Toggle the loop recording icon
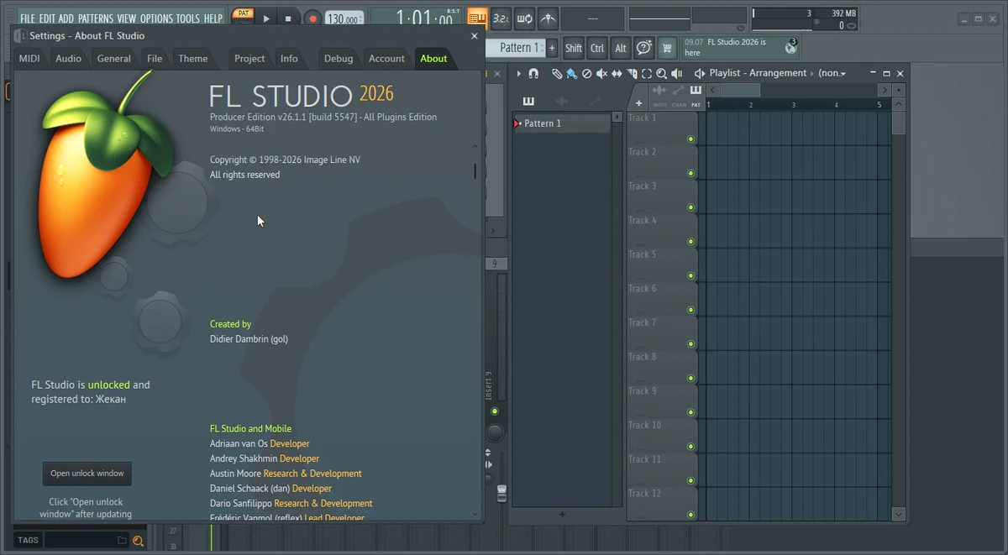Image resolution: width=1008 pixels, height=555 pixels. 524,18
